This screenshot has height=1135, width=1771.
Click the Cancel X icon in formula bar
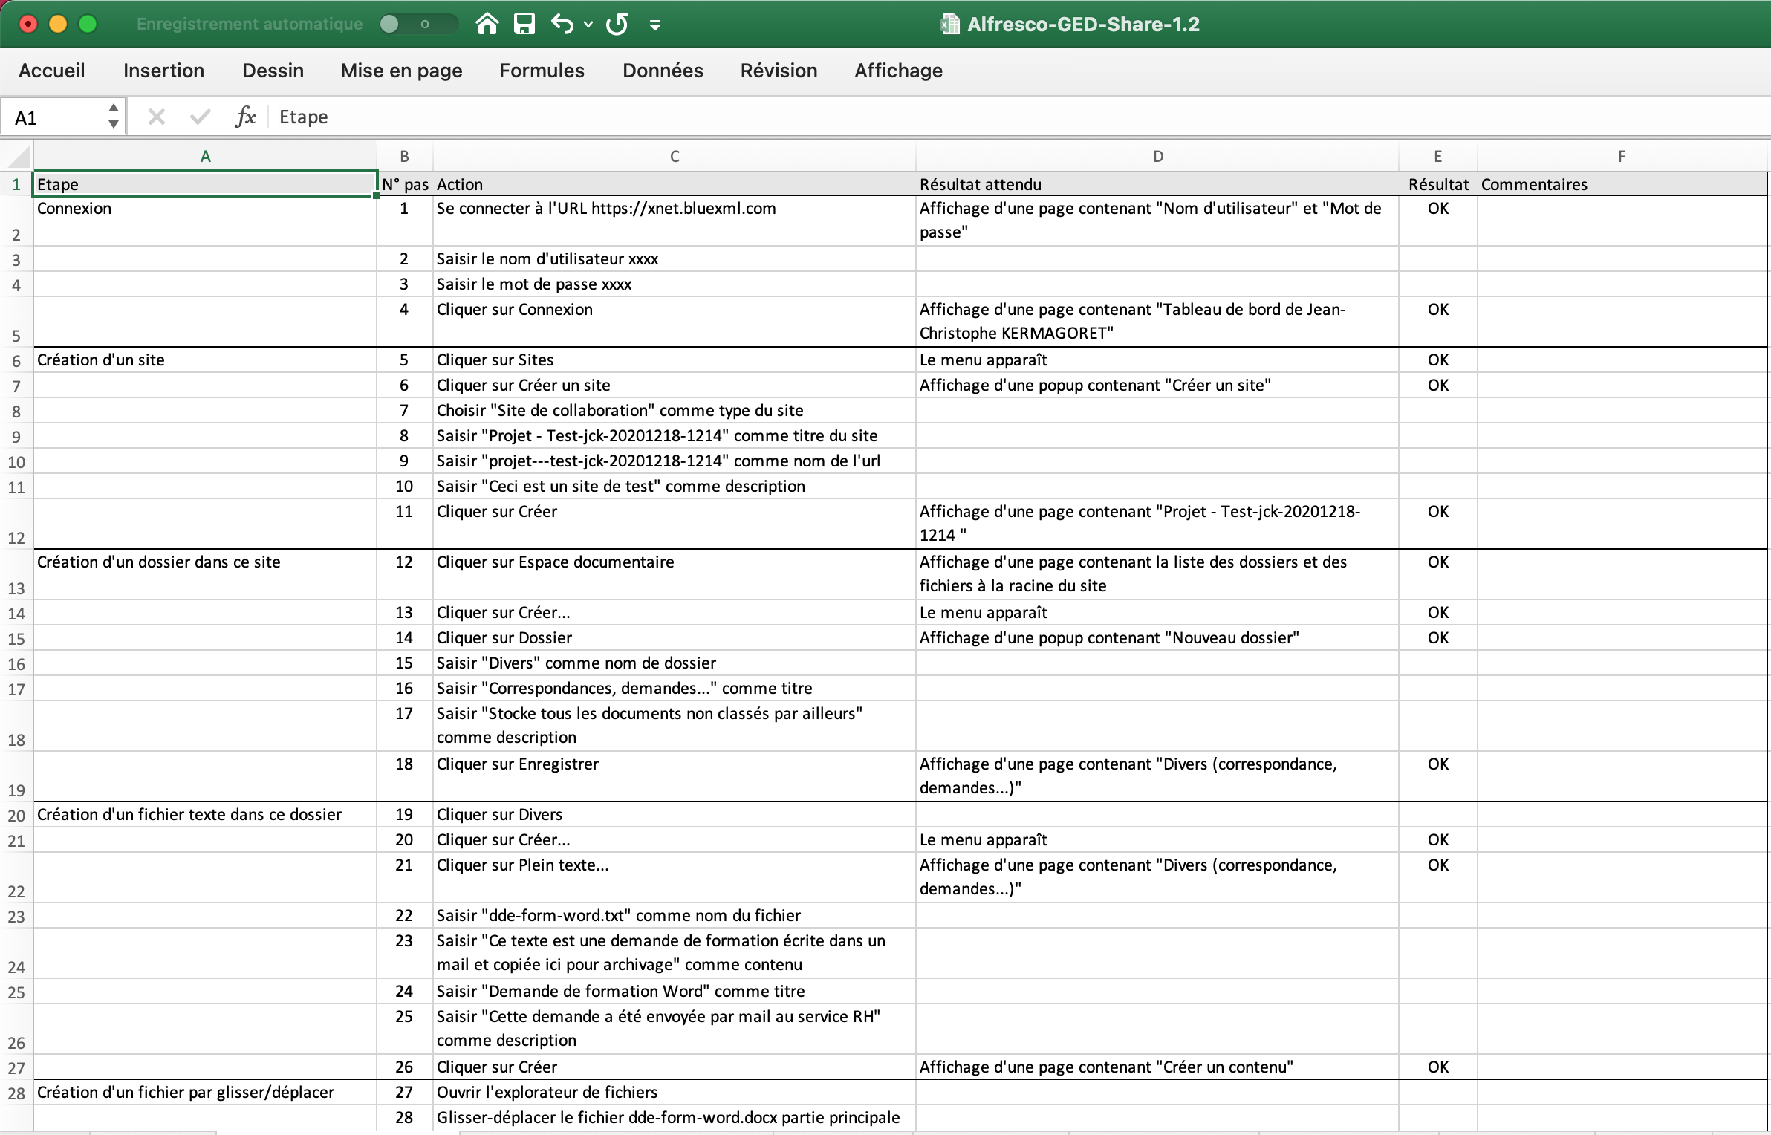pyautogui.click(x=156, y=117)
